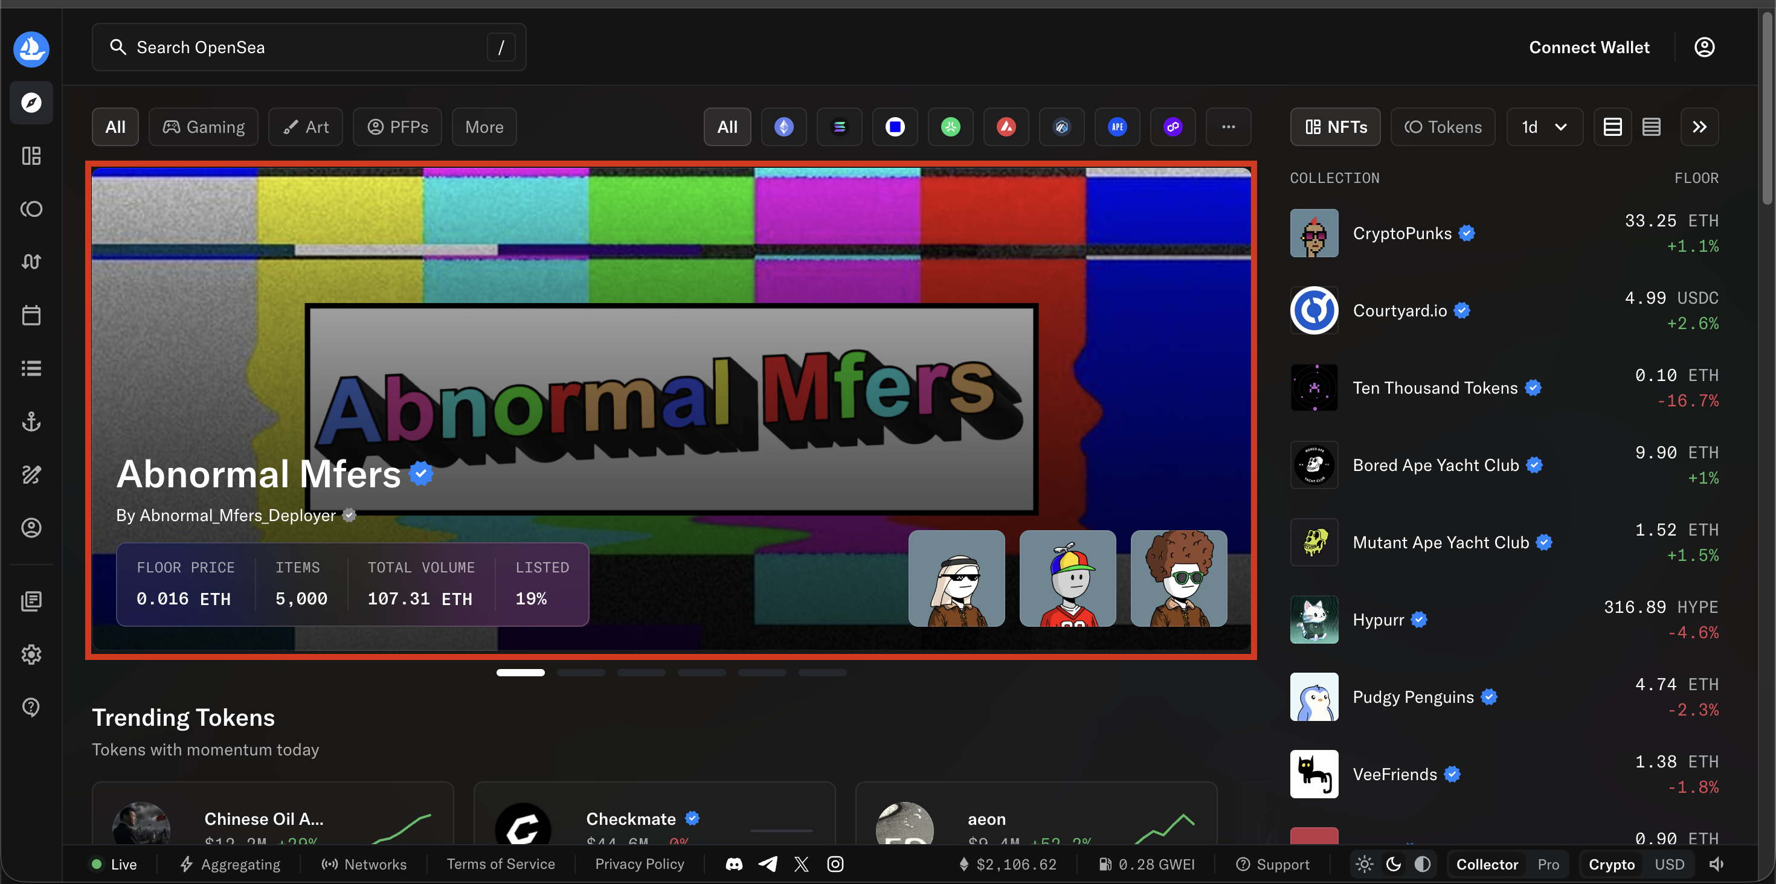This screenshot has width=1776, height=884.
Task: Collapse the side panel with double chevron
Action: pos(1699,127)
